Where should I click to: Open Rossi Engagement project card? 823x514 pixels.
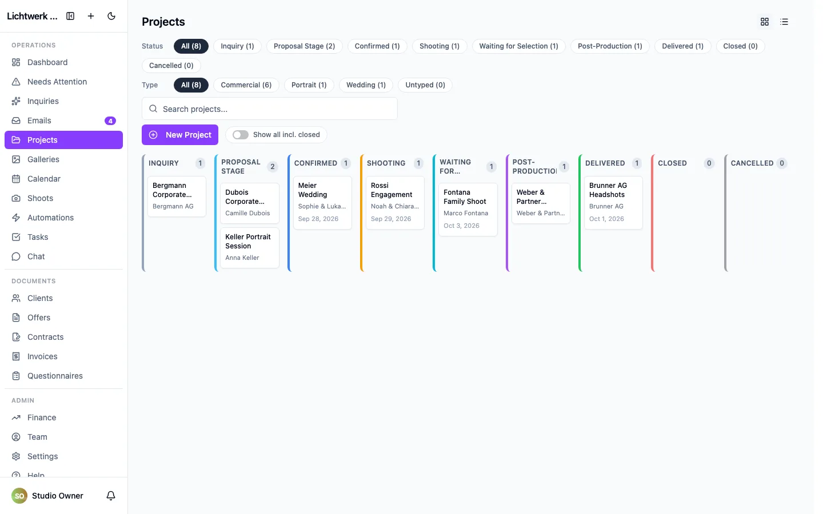[395, 203]
